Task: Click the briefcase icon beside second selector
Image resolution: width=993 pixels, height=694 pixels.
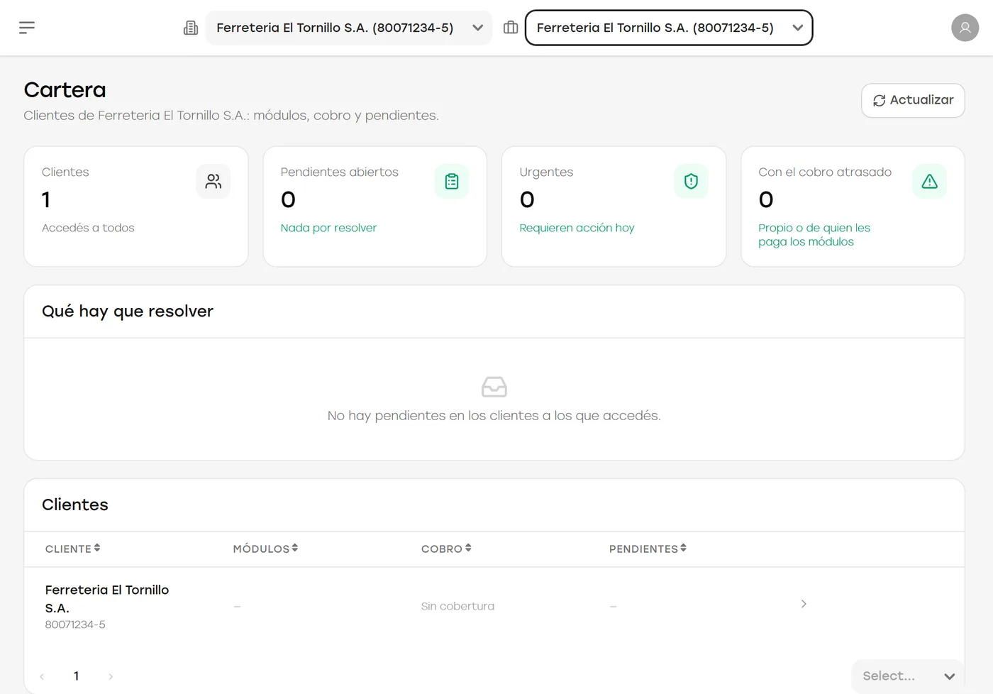Action: click(511, 28)
